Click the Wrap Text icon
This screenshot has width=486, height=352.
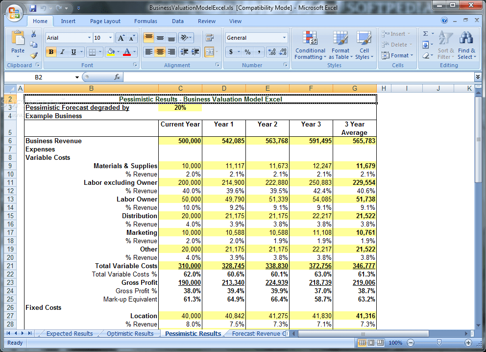coord(210,38)
